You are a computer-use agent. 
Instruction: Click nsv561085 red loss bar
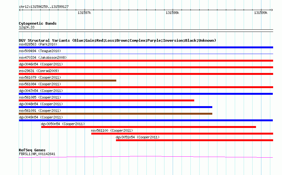pyautogui.click(x=106, y=100)
